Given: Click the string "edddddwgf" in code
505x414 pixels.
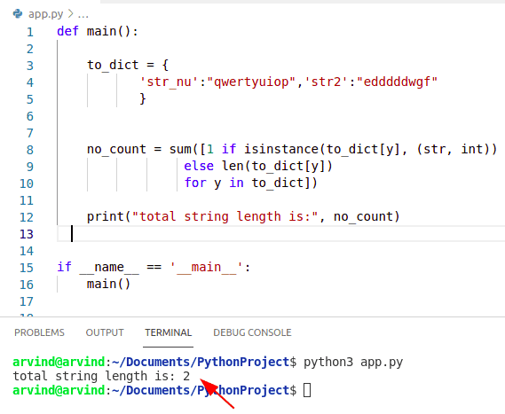Looking at the screenshot, I should (397, 82).
